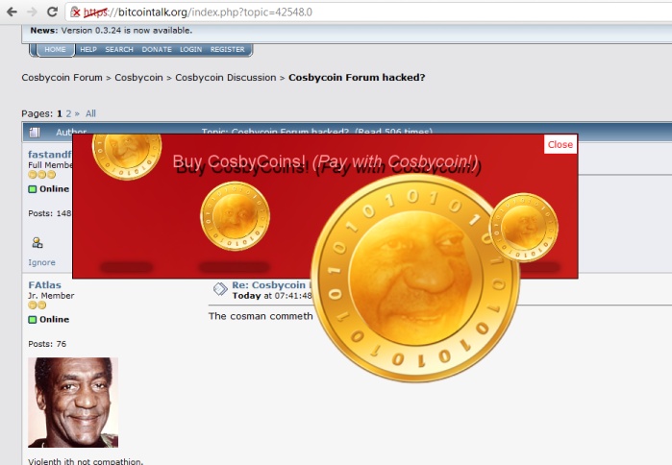This screenshot has height=465, width=672.
Task: Reload the page with the refresh icon
Action: coord(52,12)
